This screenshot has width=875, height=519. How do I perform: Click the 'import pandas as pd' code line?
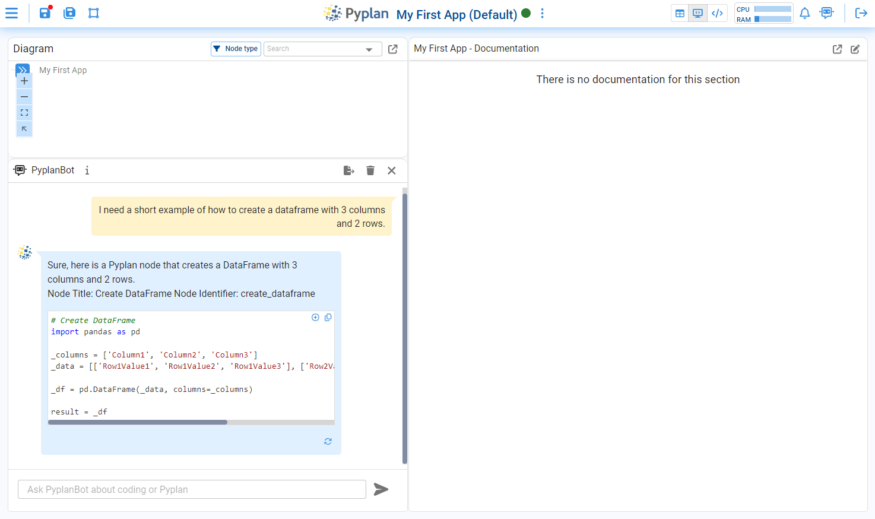coord(96,332)
